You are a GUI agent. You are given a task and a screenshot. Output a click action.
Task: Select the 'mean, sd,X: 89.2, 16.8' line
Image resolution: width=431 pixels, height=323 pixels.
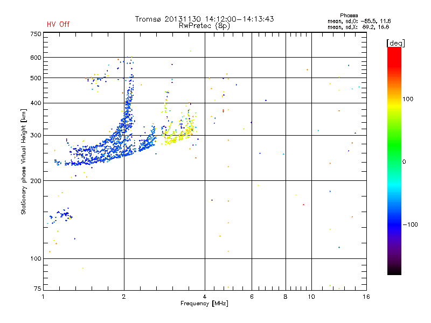coord(358,27)
